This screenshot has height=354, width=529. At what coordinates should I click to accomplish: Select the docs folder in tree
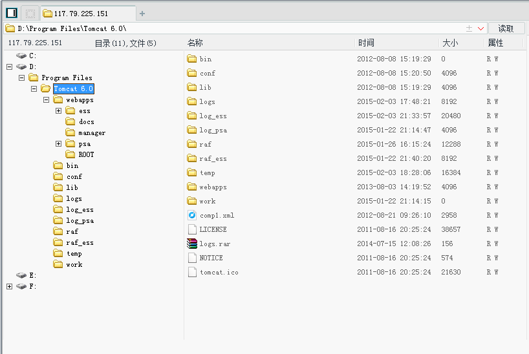87,121
